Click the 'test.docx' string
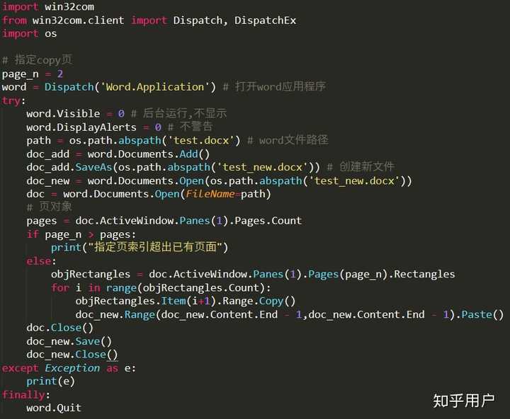Screen dimensions: 510x419 tap(200, 140)
